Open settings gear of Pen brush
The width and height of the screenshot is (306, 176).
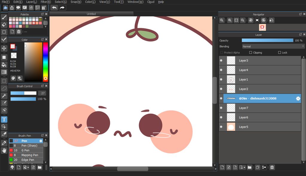(41, 141)
